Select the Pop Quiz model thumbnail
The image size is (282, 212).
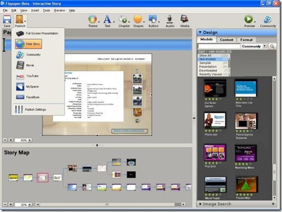point(215,153)
